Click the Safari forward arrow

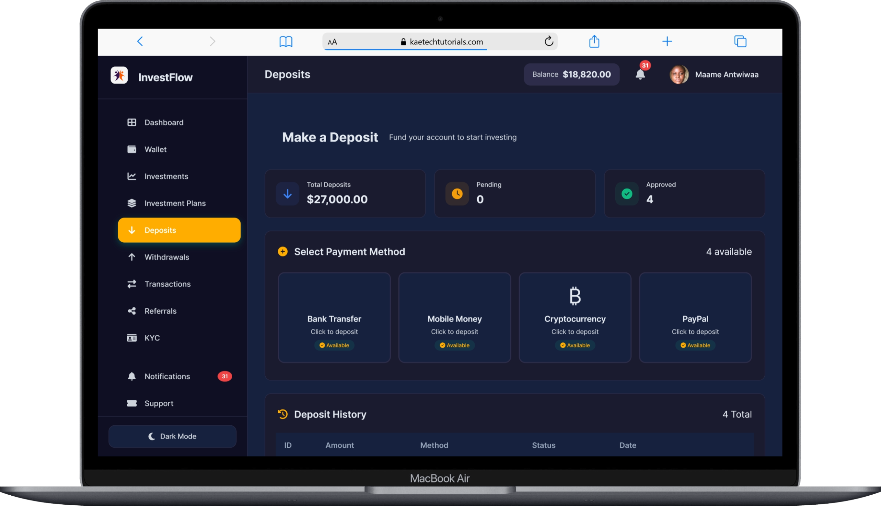(x=213, y=41)
